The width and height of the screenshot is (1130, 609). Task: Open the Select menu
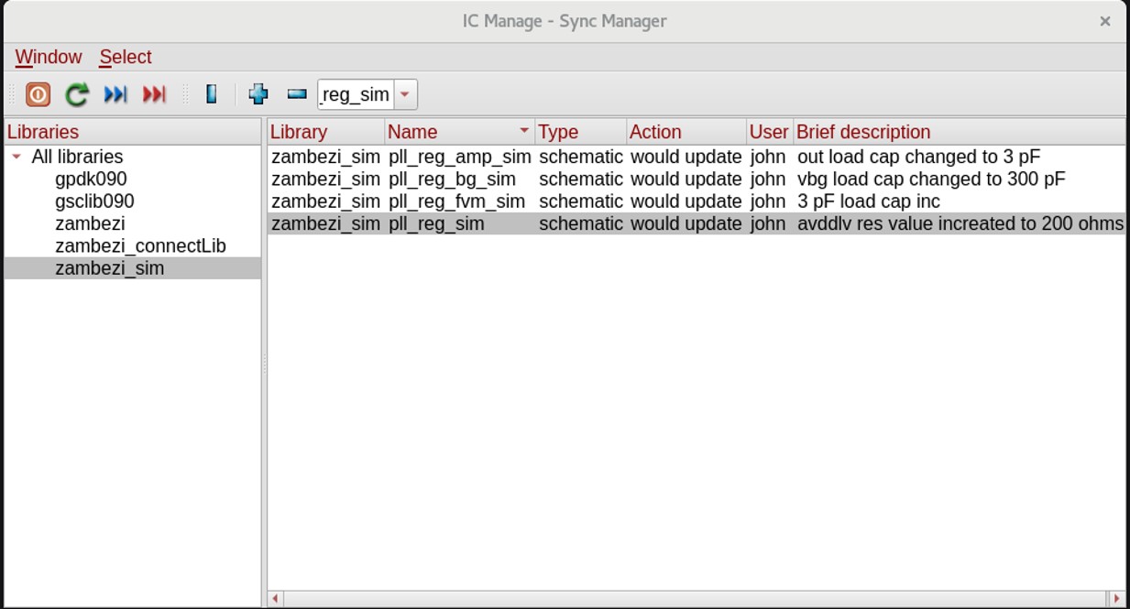[x=126, y=57]
